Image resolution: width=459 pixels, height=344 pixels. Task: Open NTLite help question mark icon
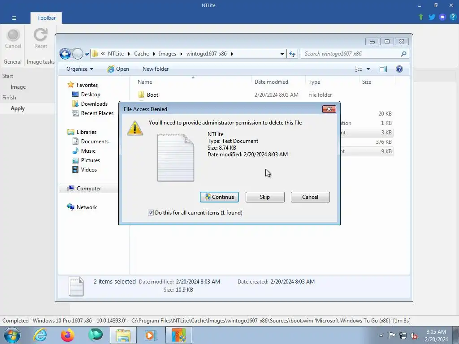[x=453, y=17]
